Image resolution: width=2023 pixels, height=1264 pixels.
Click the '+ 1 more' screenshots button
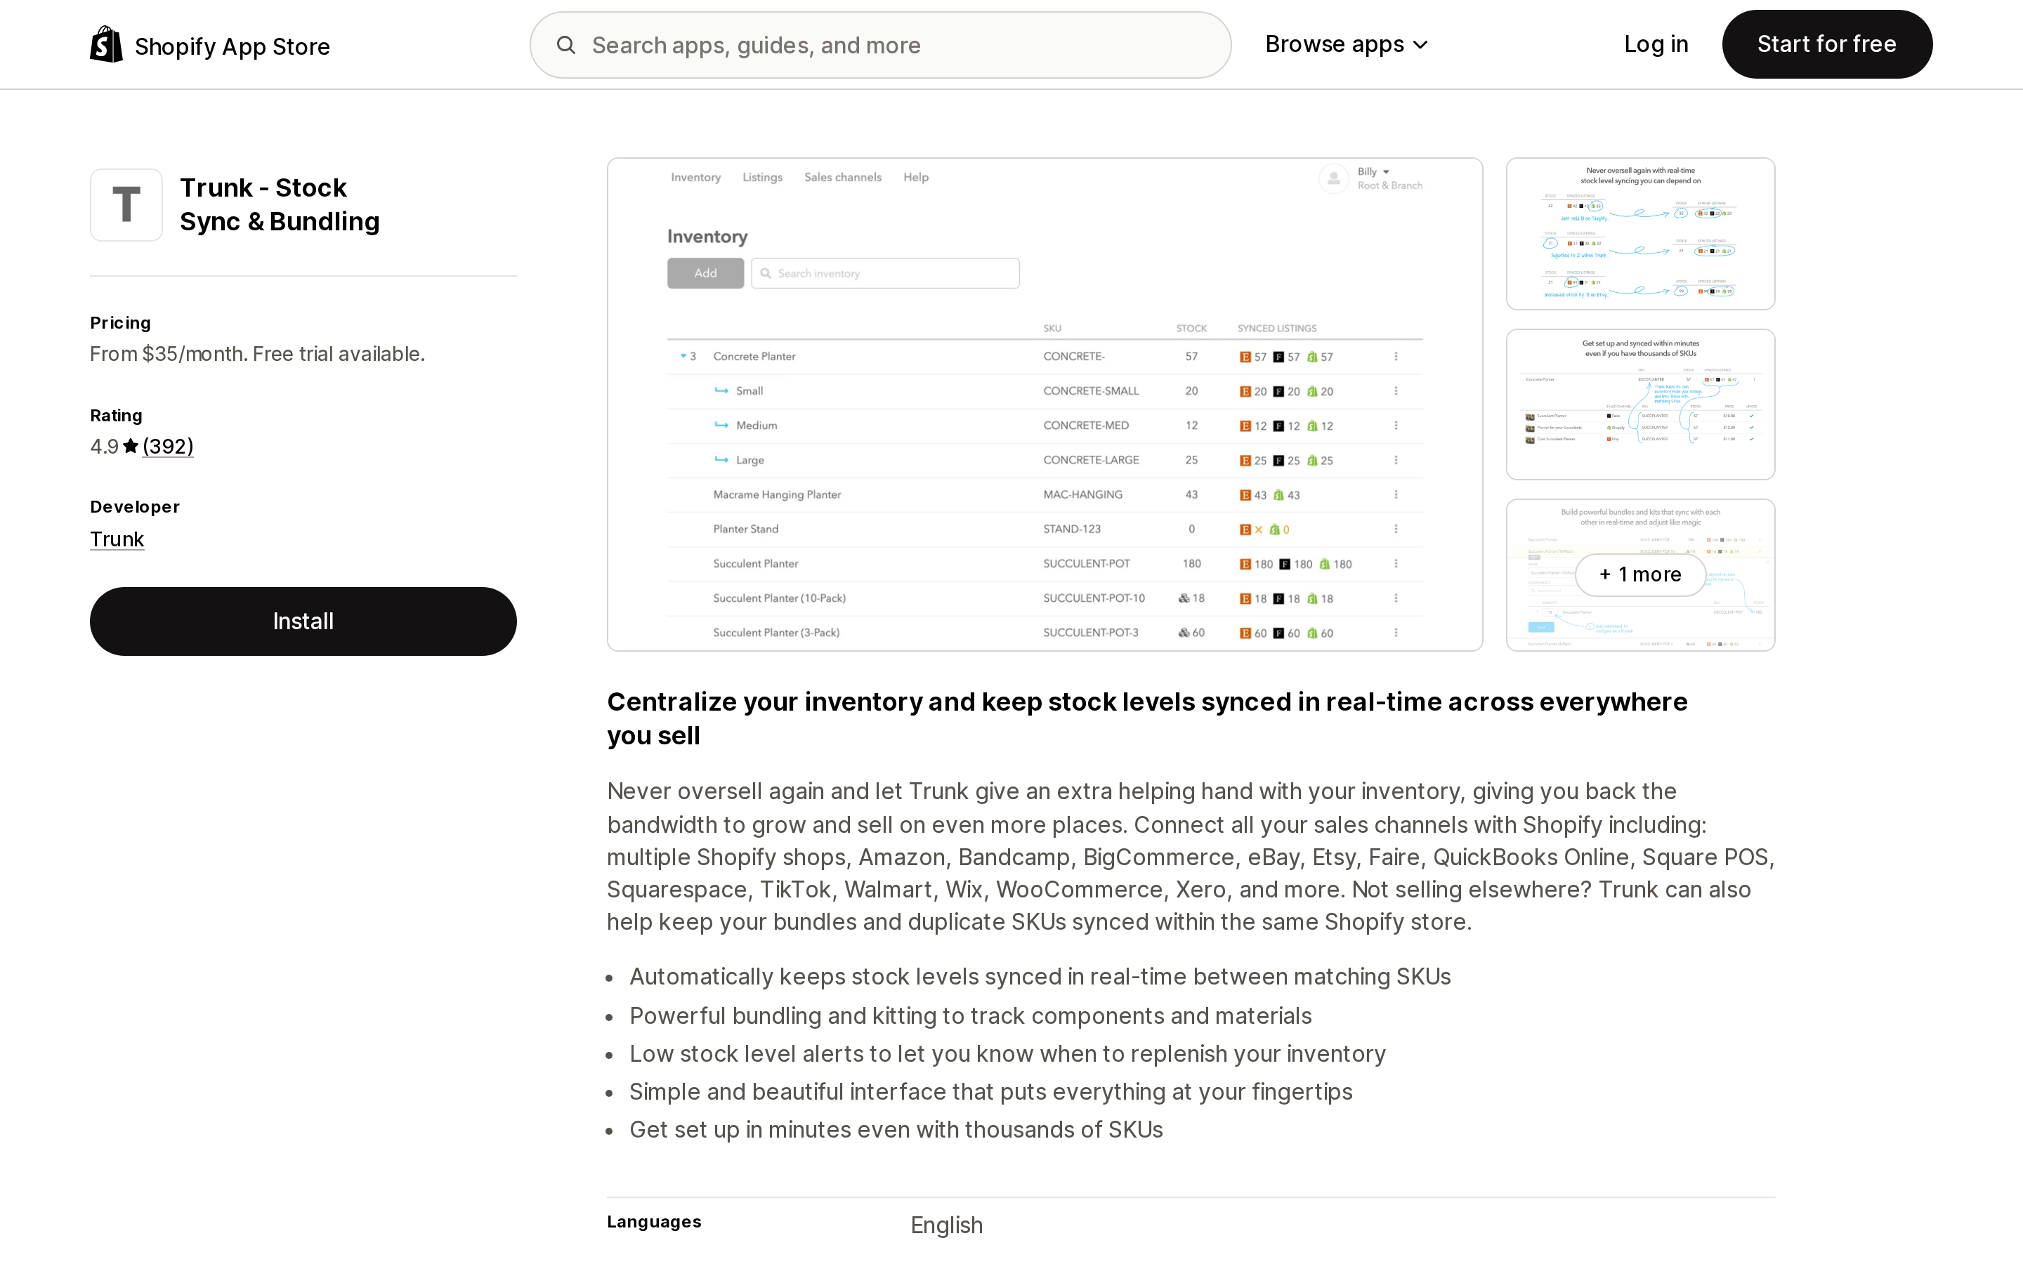point(1640,575)
